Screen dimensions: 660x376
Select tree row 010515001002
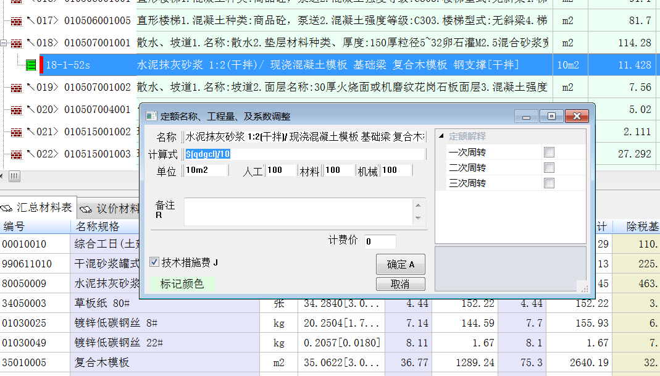point(97,132)
